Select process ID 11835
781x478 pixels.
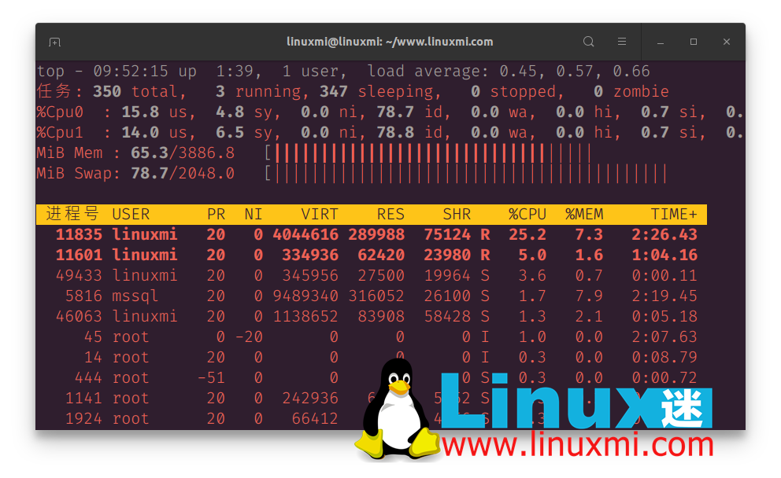click(79, 235)
